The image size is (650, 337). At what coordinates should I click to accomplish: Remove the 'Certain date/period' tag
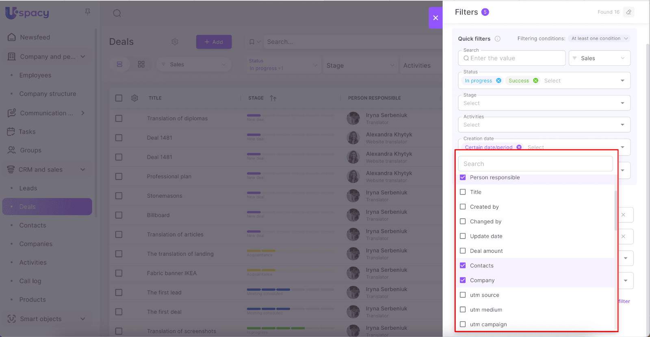519,147
